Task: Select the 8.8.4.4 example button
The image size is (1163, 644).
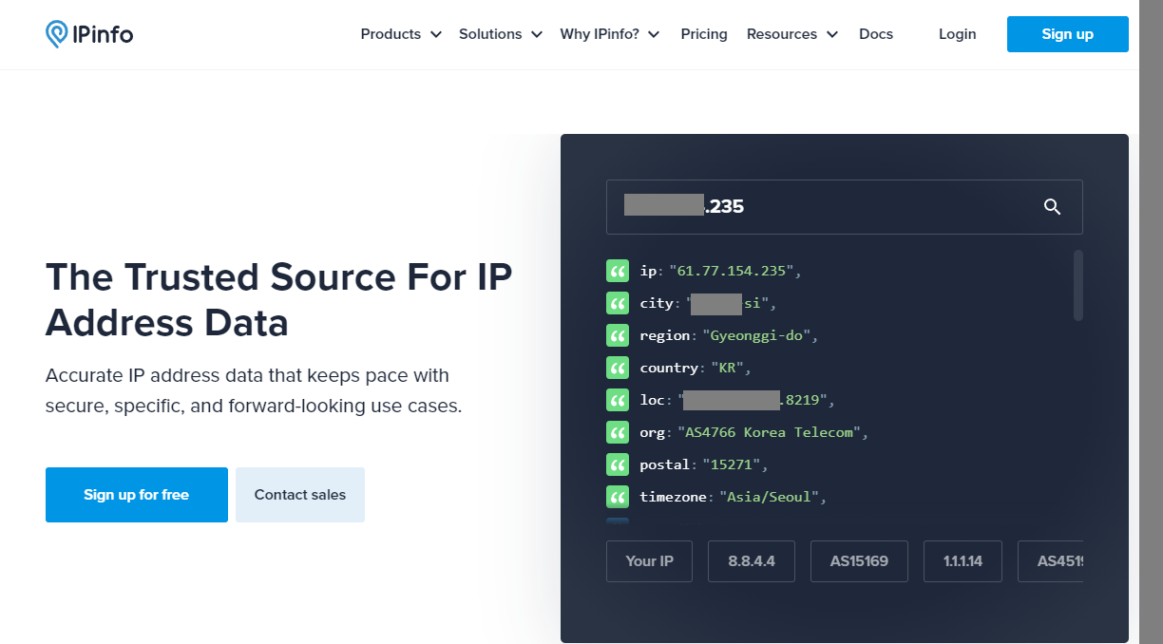Action: pos(752,561)
